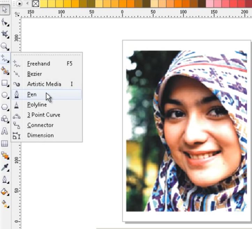Select the Outline pen tool

[5, 179]
